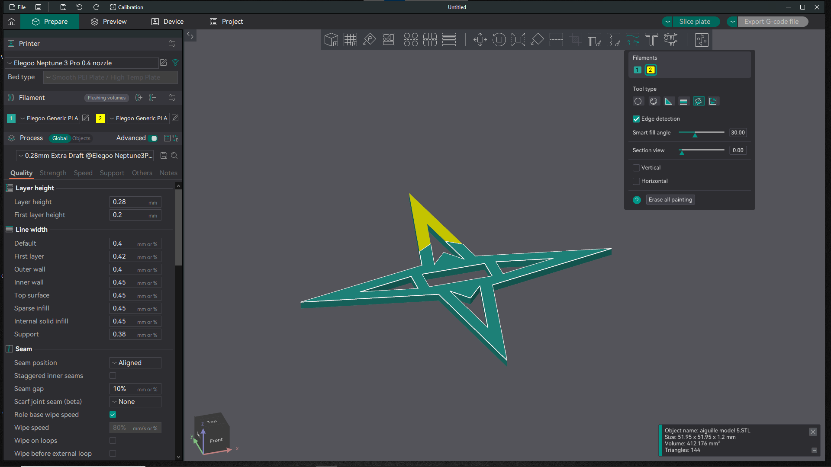
Task: Open the Text tool
Action: pos(651,39)
